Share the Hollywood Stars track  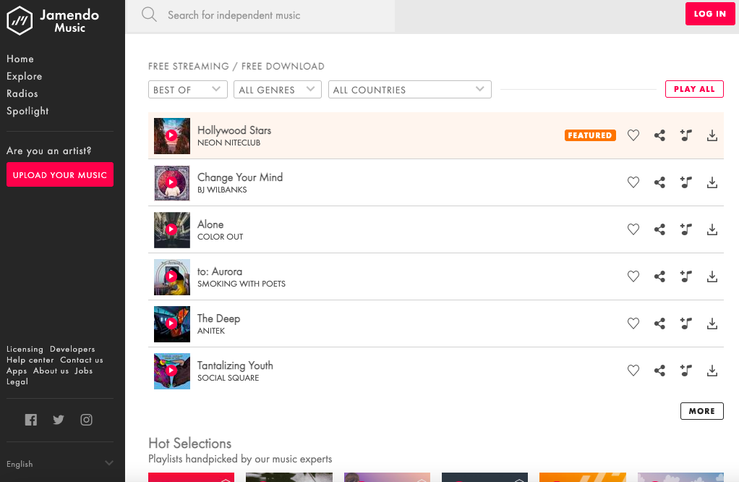coord(659,135)
